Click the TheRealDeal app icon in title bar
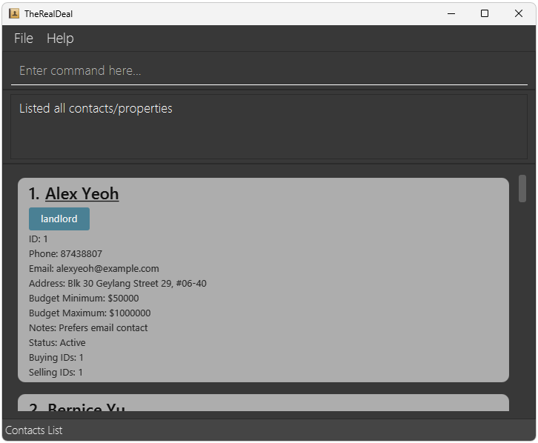538x443 pixels. pos(14,13)
